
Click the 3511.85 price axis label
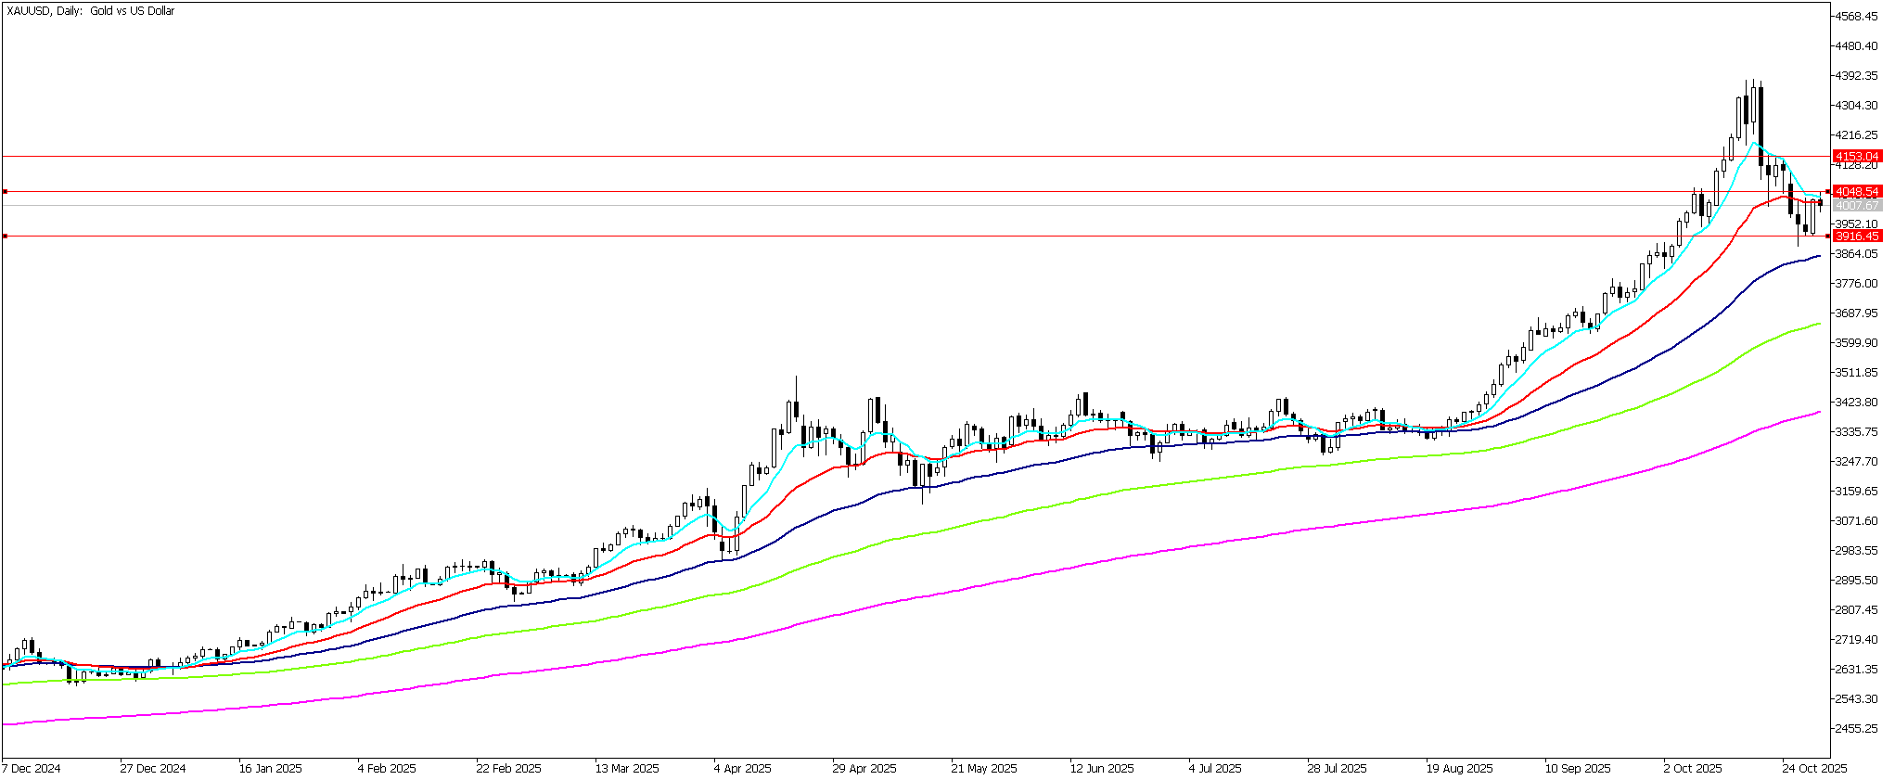1856,373
